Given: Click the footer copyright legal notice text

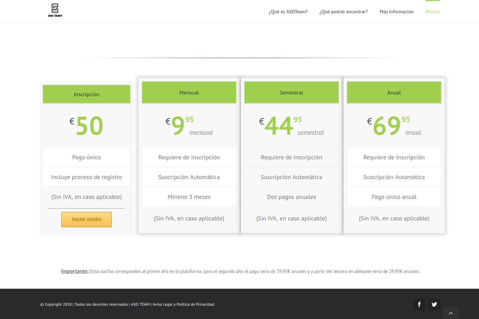Looking at the screenshot, I should [128, 304].
